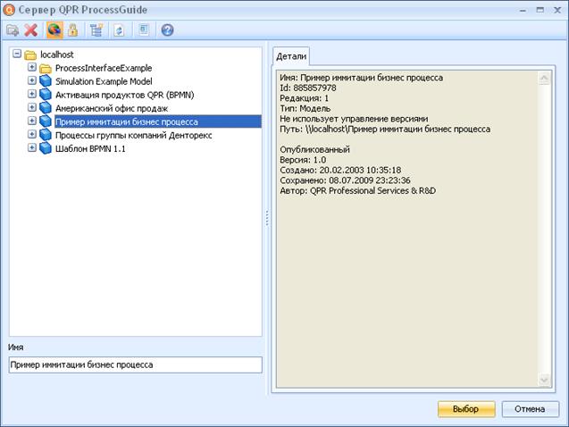Screen dimensions: 569x427
Task: Click the properties window icon
Action: (x=144, y=29)
